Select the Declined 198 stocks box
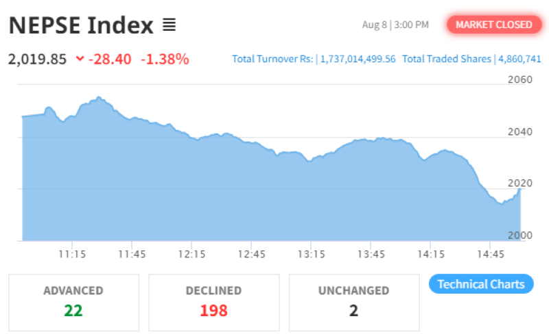Screen dimensions: 549x334 tap(213, 302)
